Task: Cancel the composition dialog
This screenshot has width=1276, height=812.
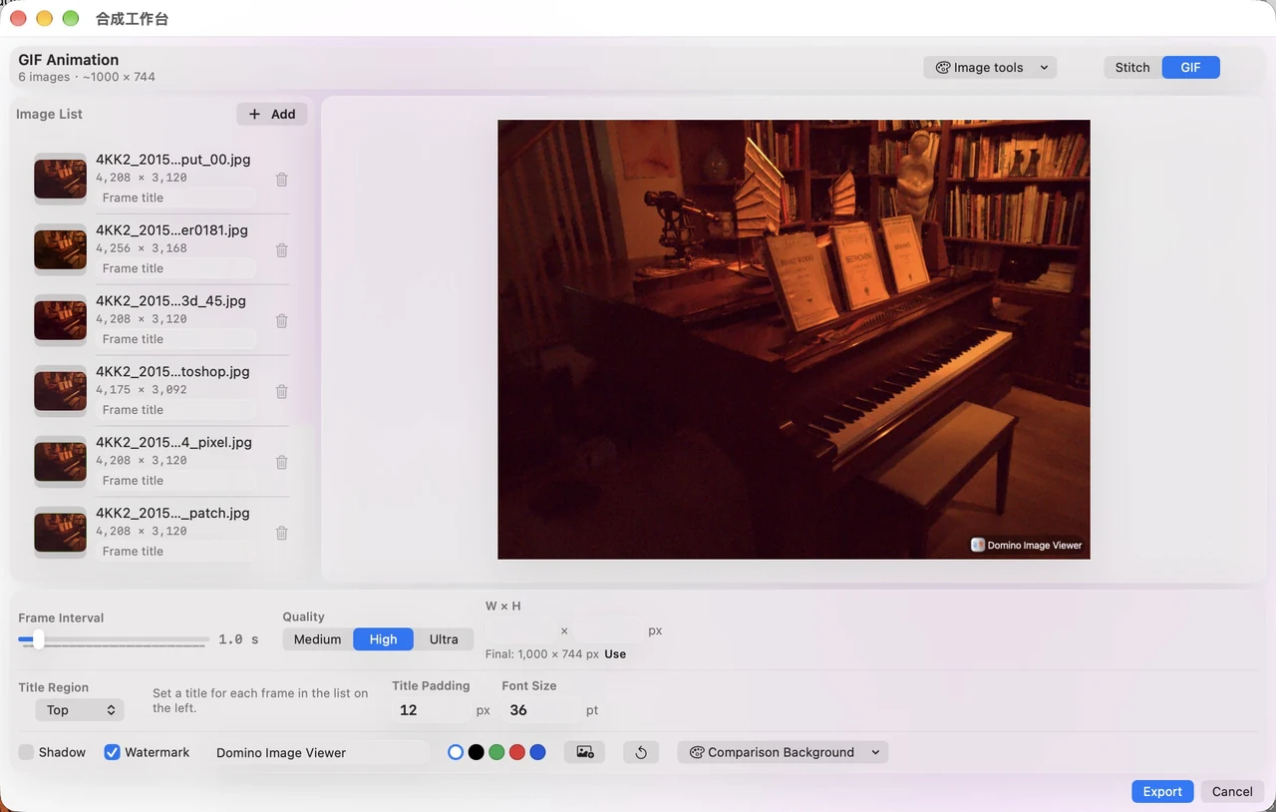Action: coord(1232,791)
